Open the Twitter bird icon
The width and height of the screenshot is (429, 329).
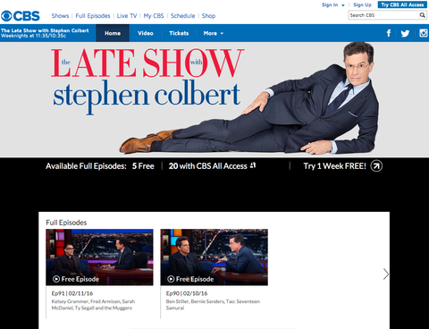coord(405,33)
